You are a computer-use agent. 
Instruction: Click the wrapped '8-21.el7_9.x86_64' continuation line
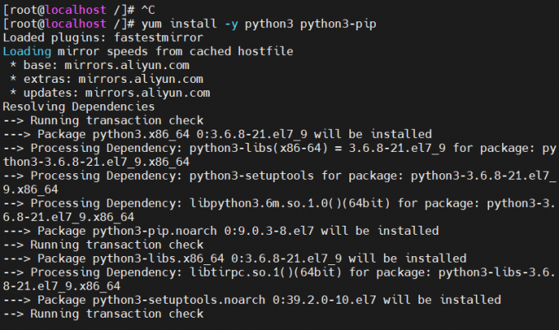coord(62,286)
